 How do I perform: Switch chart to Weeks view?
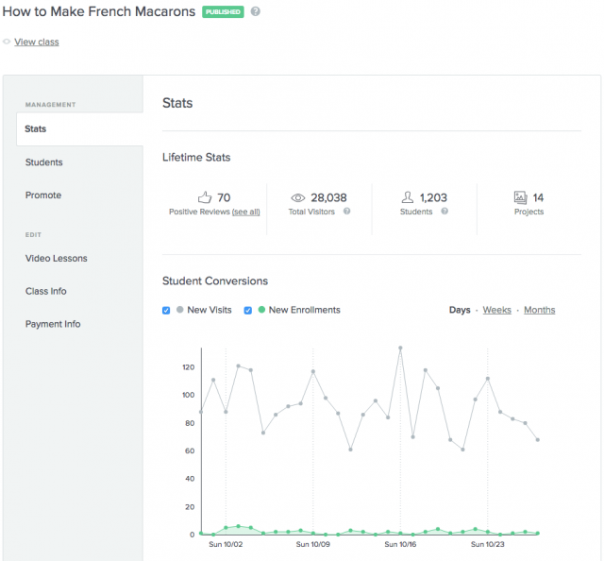coord(497,310)
